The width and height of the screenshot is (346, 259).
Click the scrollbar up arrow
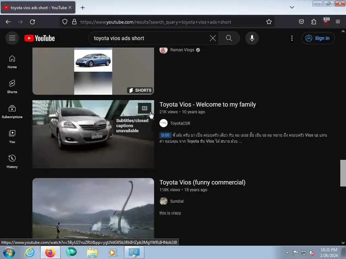point(343,31)
